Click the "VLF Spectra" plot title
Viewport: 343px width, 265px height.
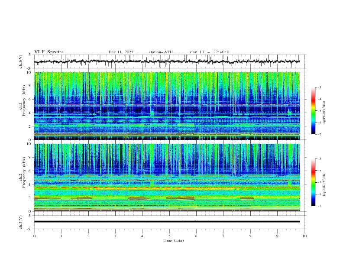(x=49, y=52)
